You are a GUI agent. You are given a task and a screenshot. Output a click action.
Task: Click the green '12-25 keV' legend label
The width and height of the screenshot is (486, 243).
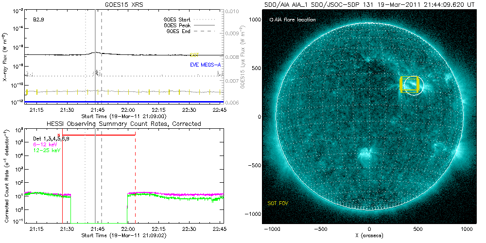(44, 151)
